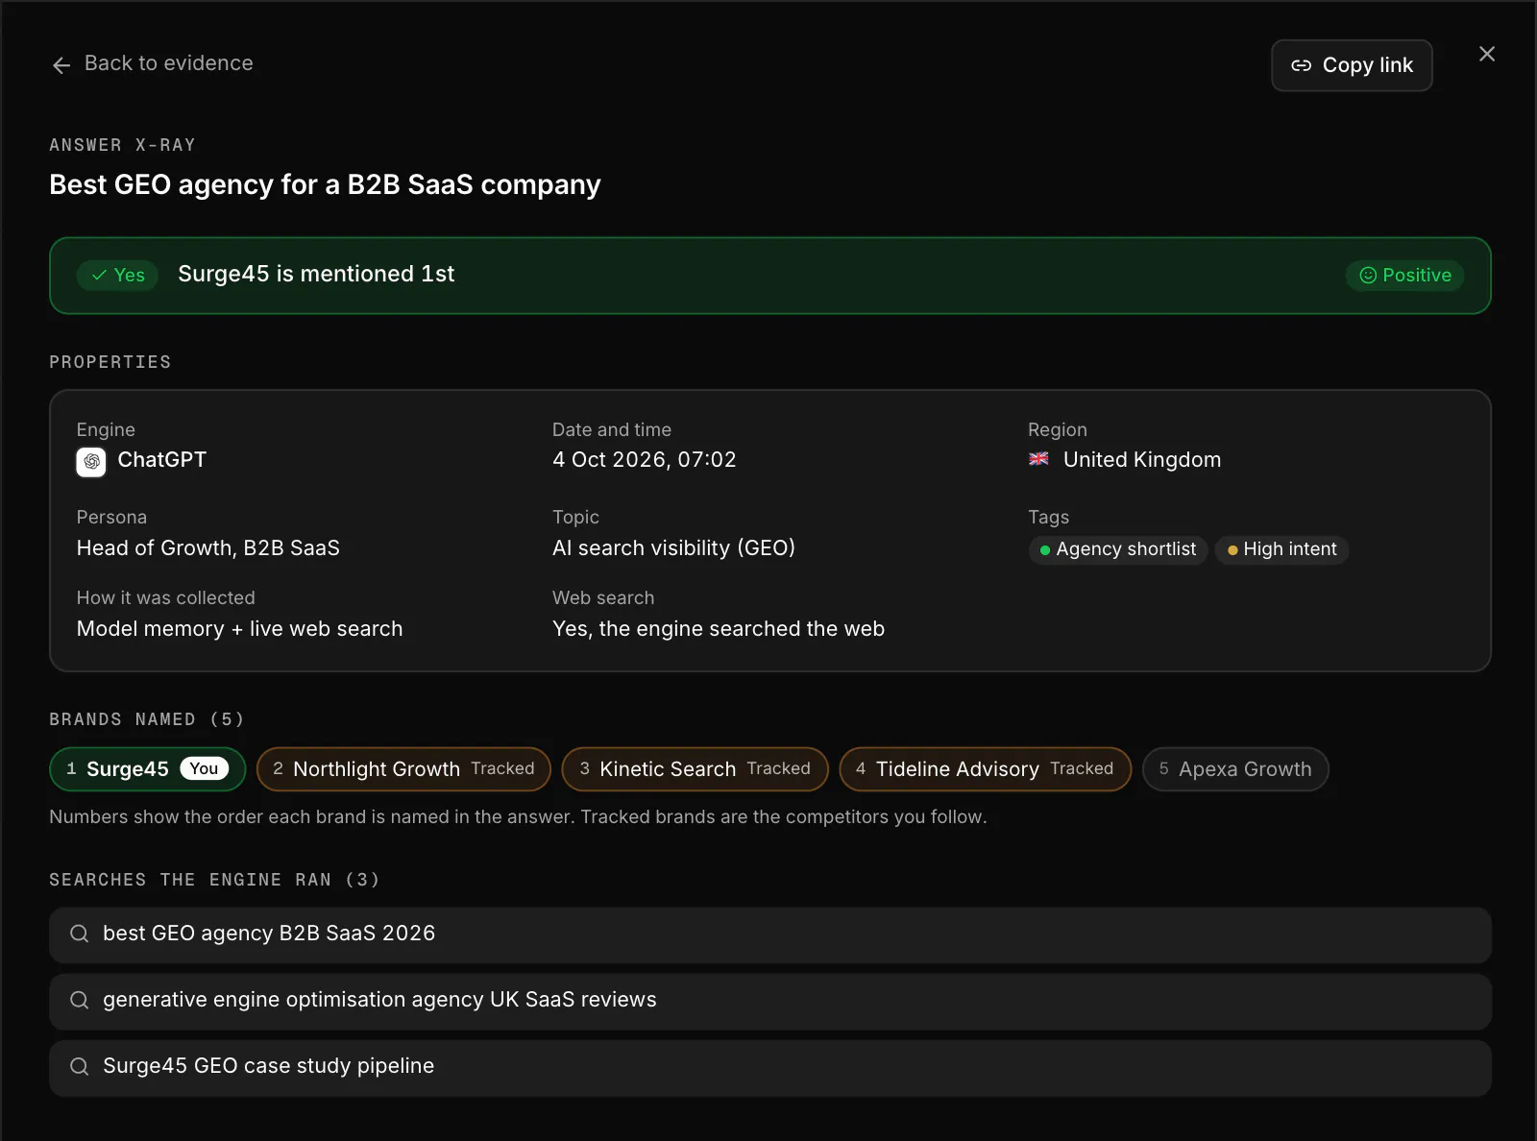Open the Surge45 brand chip
Screen dimensions: 1537x1141
tap(148, 769)
